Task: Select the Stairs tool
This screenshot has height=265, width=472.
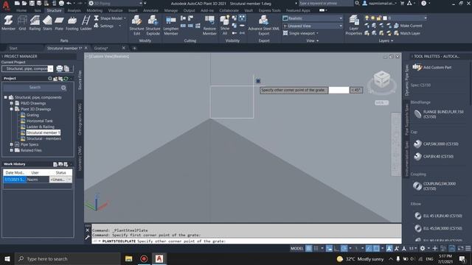Action: [47, 23]
